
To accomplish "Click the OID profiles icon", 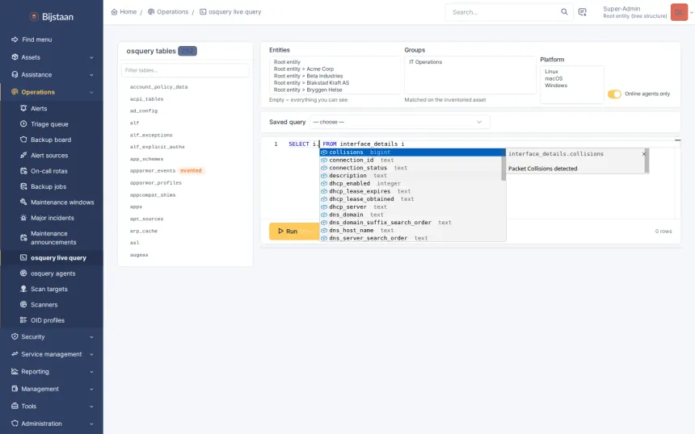I will [x=23, y=320].
